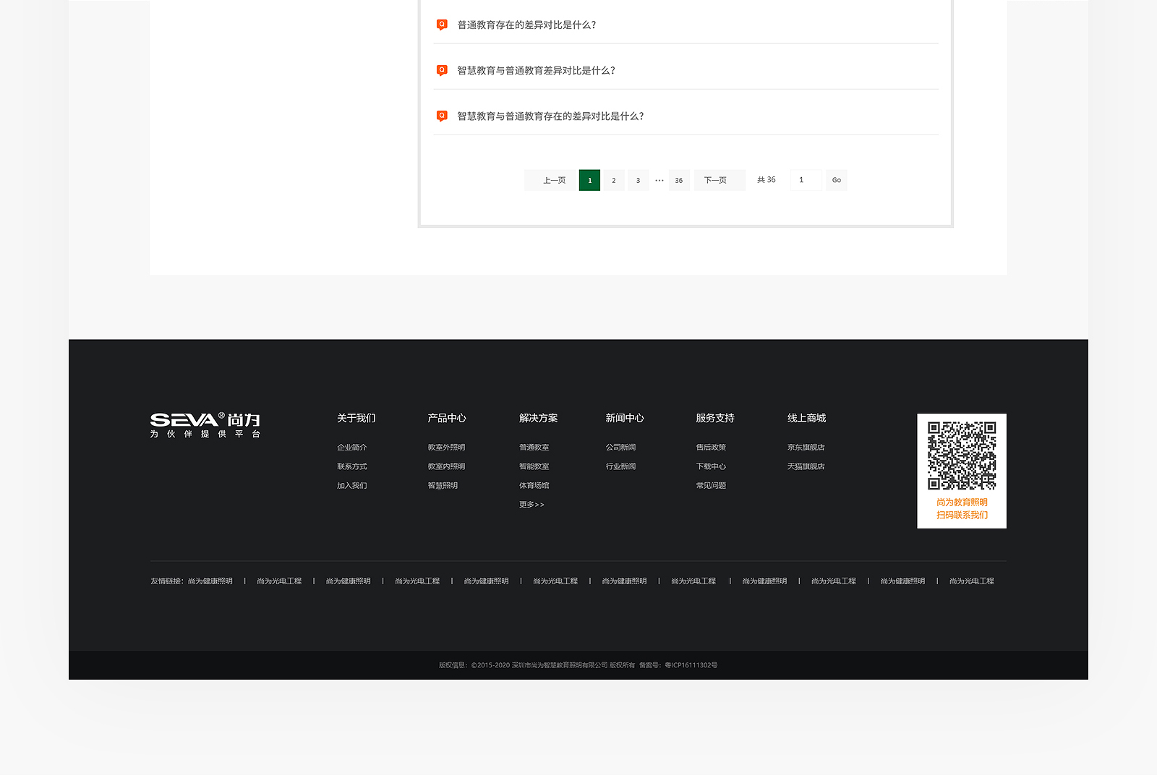Open question 普通教育存在的差异对比是什么?
The width and height of the screenshot is (1157, 778).
coord(526,25)
